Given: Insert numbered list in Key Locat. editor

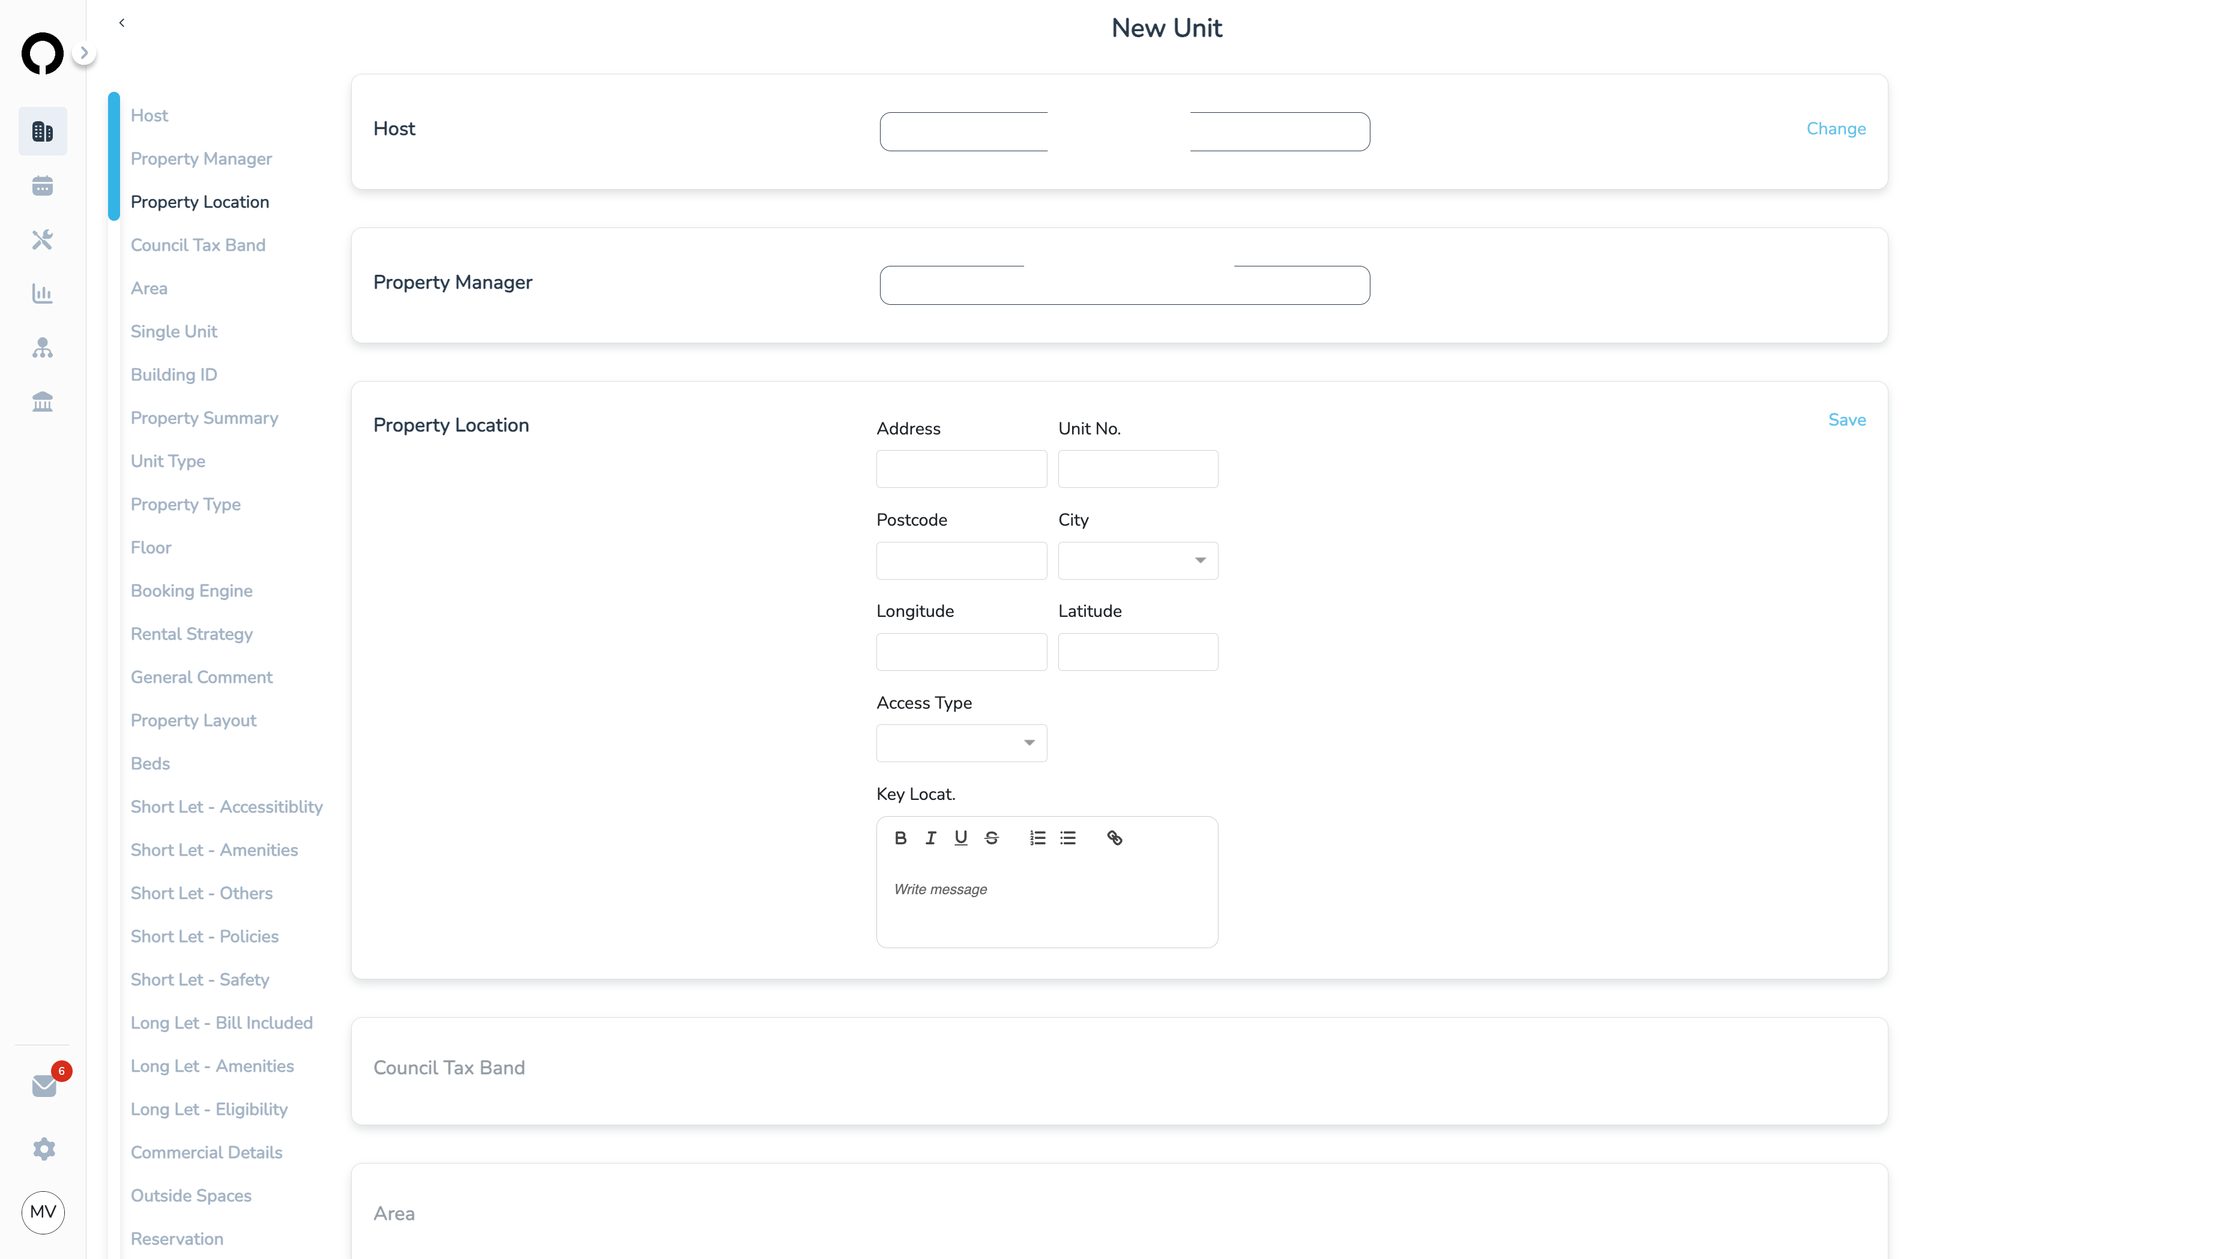Looking at the screenshot, I should (1038, 838).
